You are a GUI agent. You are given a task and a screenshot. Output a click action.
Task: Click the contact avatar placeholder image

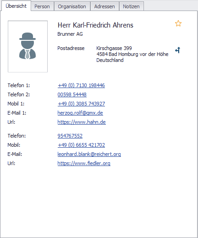click(27, 46)
